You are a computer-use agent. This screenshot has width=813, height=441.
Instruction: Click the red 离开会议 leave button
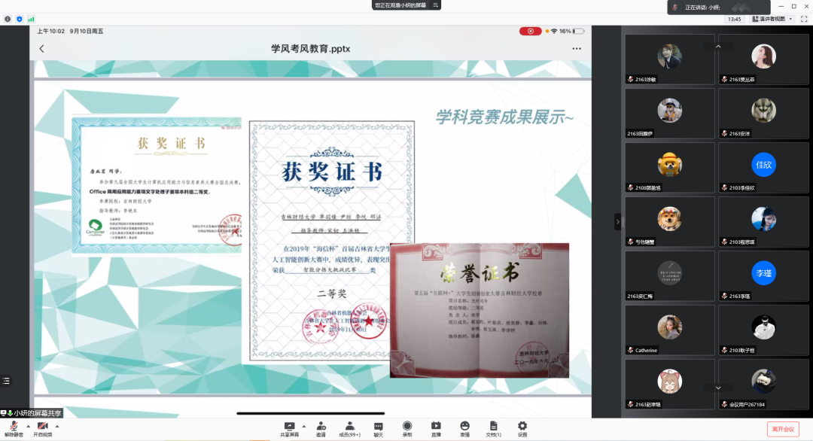[x=781, y=429]
